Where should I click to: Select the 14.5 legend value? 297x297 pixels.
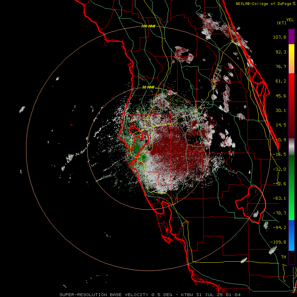pyautogui.click(x=281, y=125)
